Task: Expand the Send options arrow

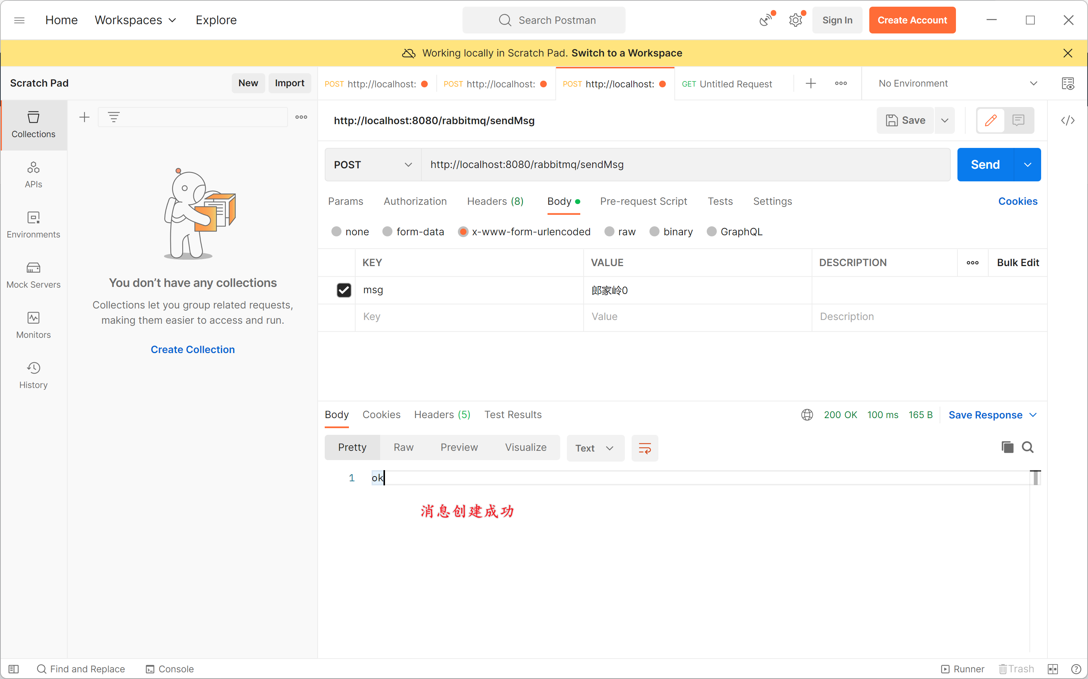Action: tap(1027, 165)
